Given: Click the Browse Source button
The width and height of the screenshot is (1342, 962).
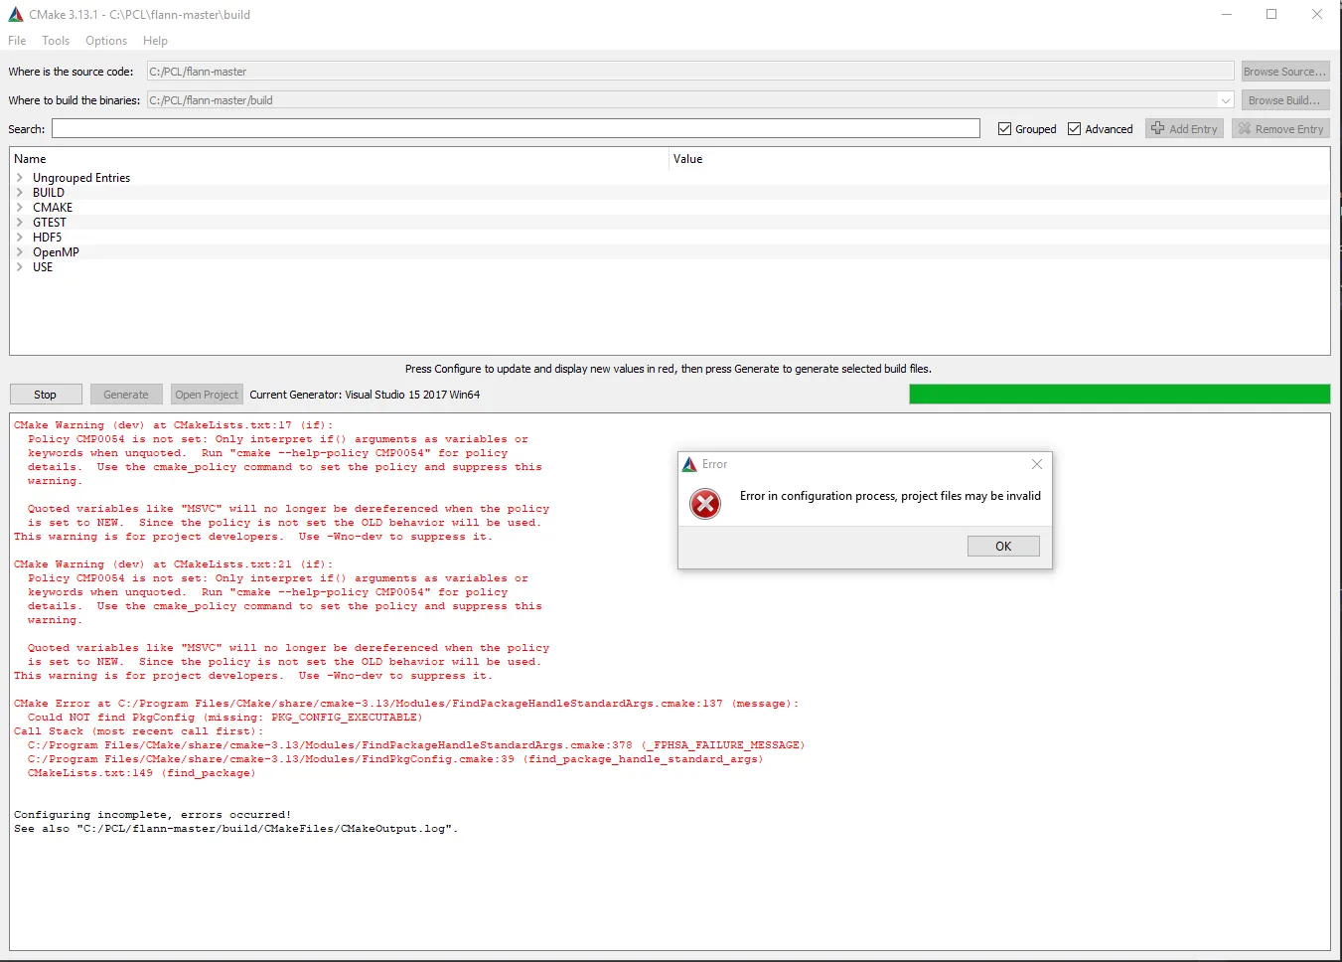Looking at the screenshot, I should pyautogui.click(x=1285, y=72).
